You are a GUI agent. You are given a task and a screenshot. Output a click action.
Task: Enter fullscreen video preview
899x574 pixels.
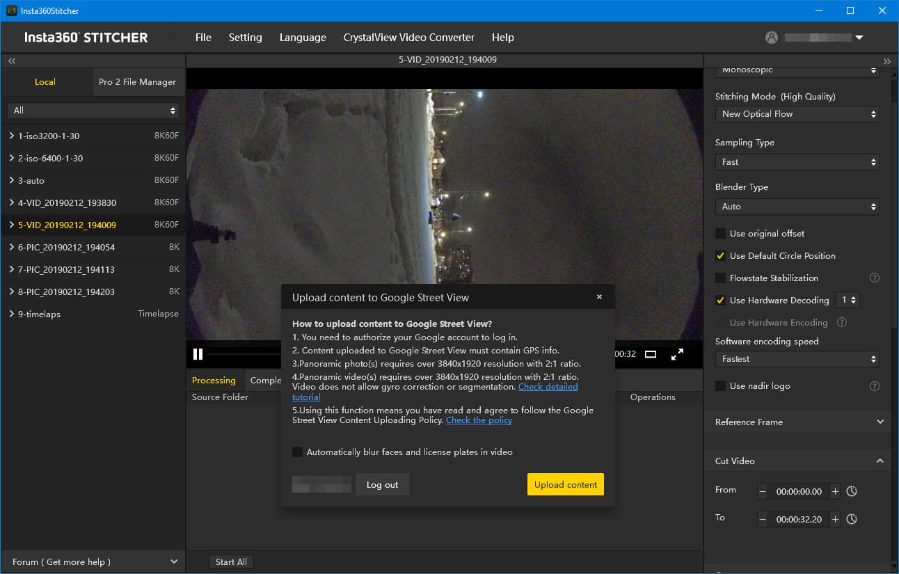click(676, 354)
